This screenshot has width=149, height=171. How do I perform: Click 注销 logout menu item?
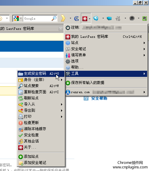[x=106, y=28]
